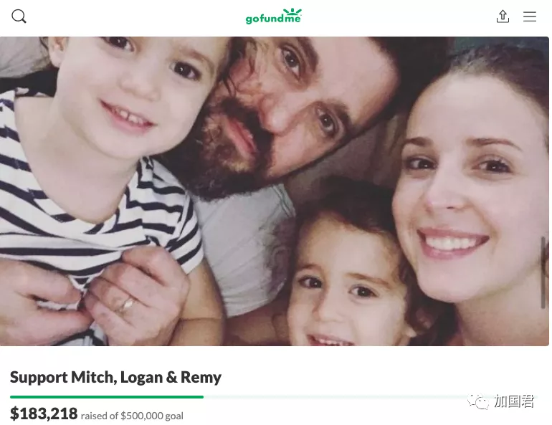Click the gold ring on the hand
Image resolution: width=552 pixels, height=425 pixels.
coord(126,305)
